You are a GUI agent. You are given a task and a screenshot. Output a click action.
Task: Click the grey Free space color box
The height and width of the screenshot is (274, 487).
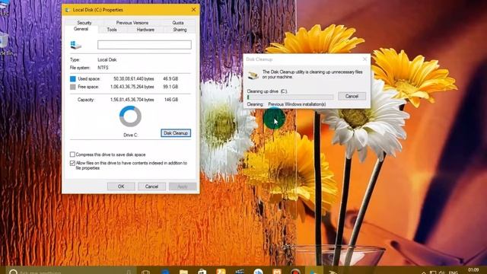(x=73, y=87)
